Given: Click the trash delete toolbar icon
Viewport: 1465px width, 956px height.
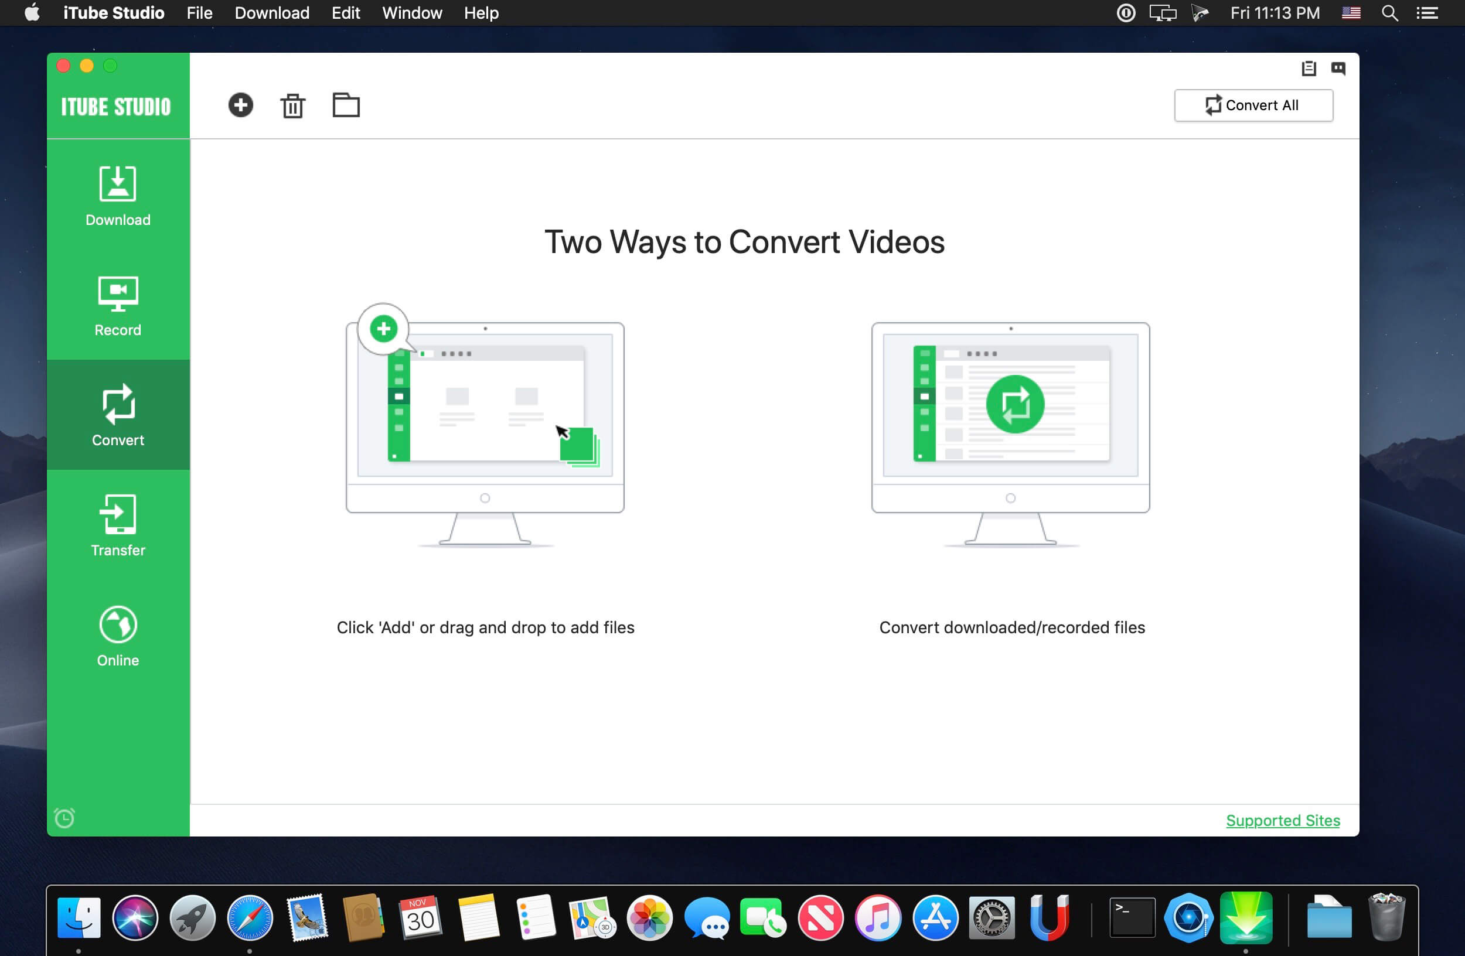Looking at the screenshot, I should pos(292,105).
